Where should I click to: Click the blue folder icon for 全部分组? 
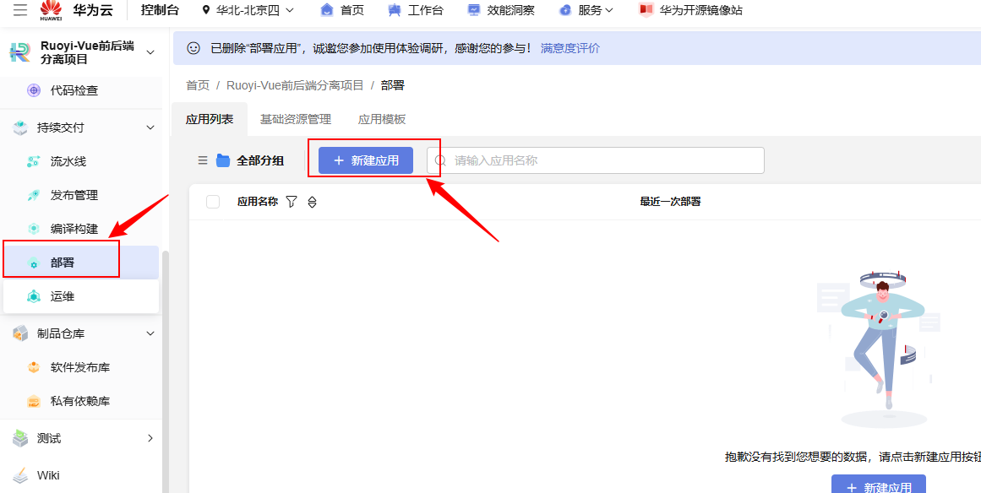tap(223, 160)
